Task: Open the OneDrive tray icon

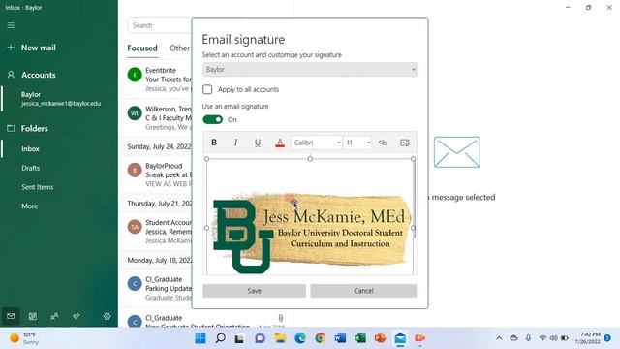Action: [513, 338]
